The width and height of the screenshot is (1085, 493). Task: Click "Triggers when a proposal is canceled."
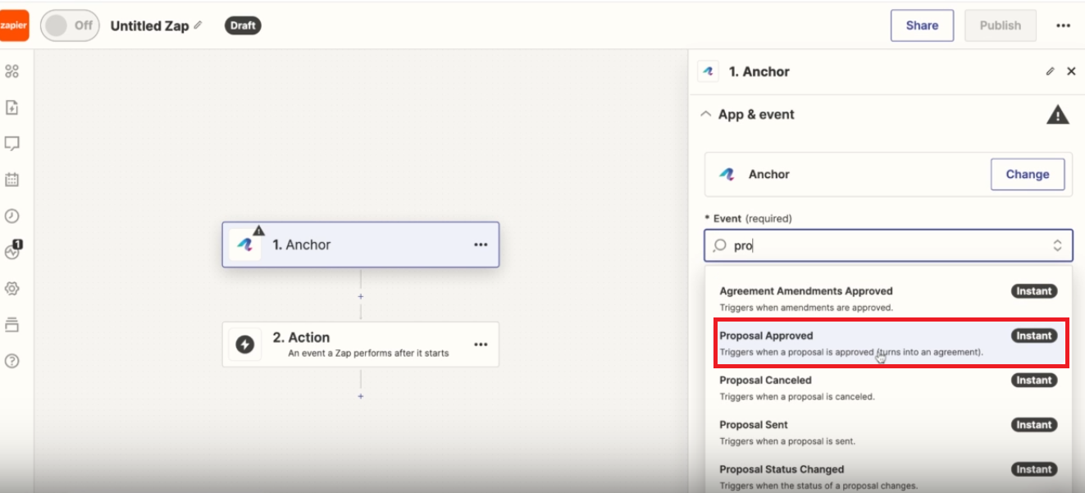pyautogui.click(x=797, y=397)
